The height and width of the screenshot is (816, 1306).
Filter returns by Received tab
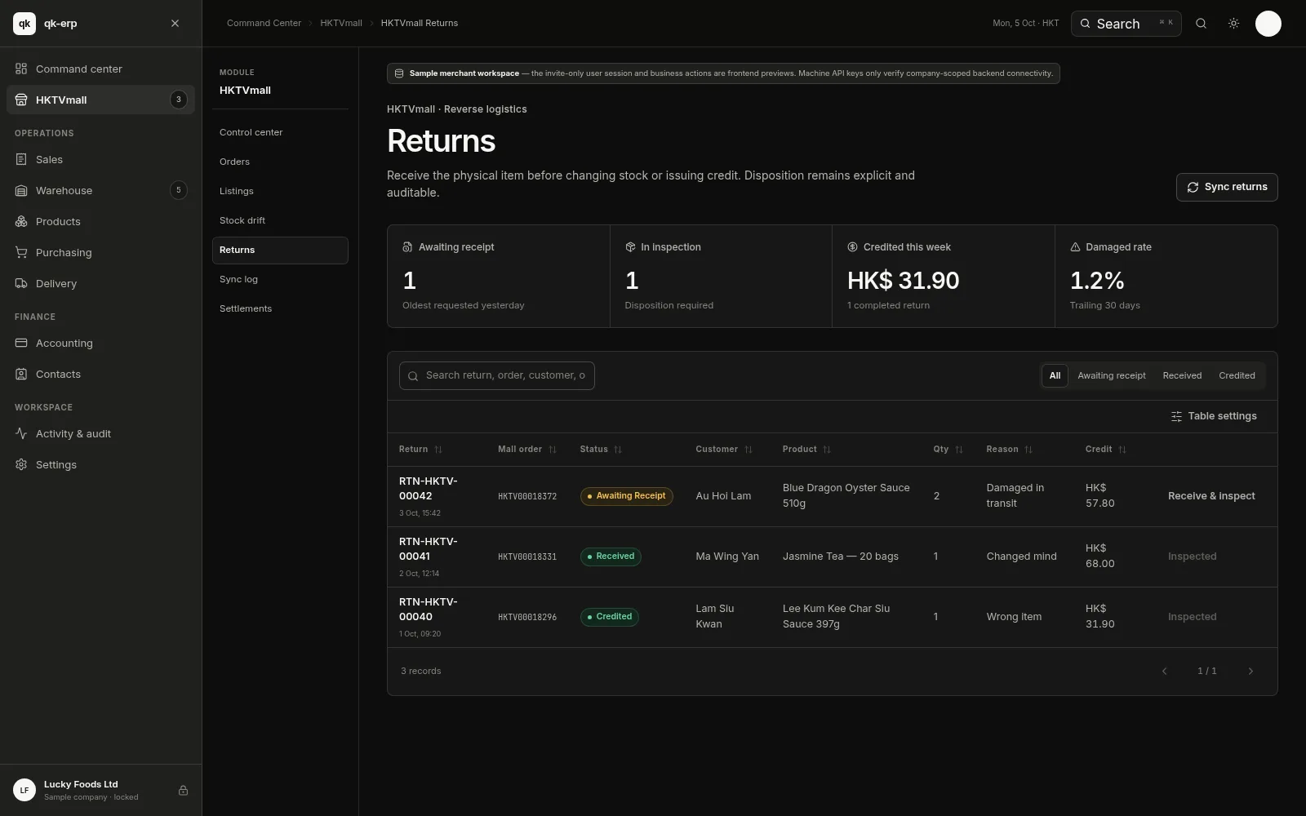1182,376
